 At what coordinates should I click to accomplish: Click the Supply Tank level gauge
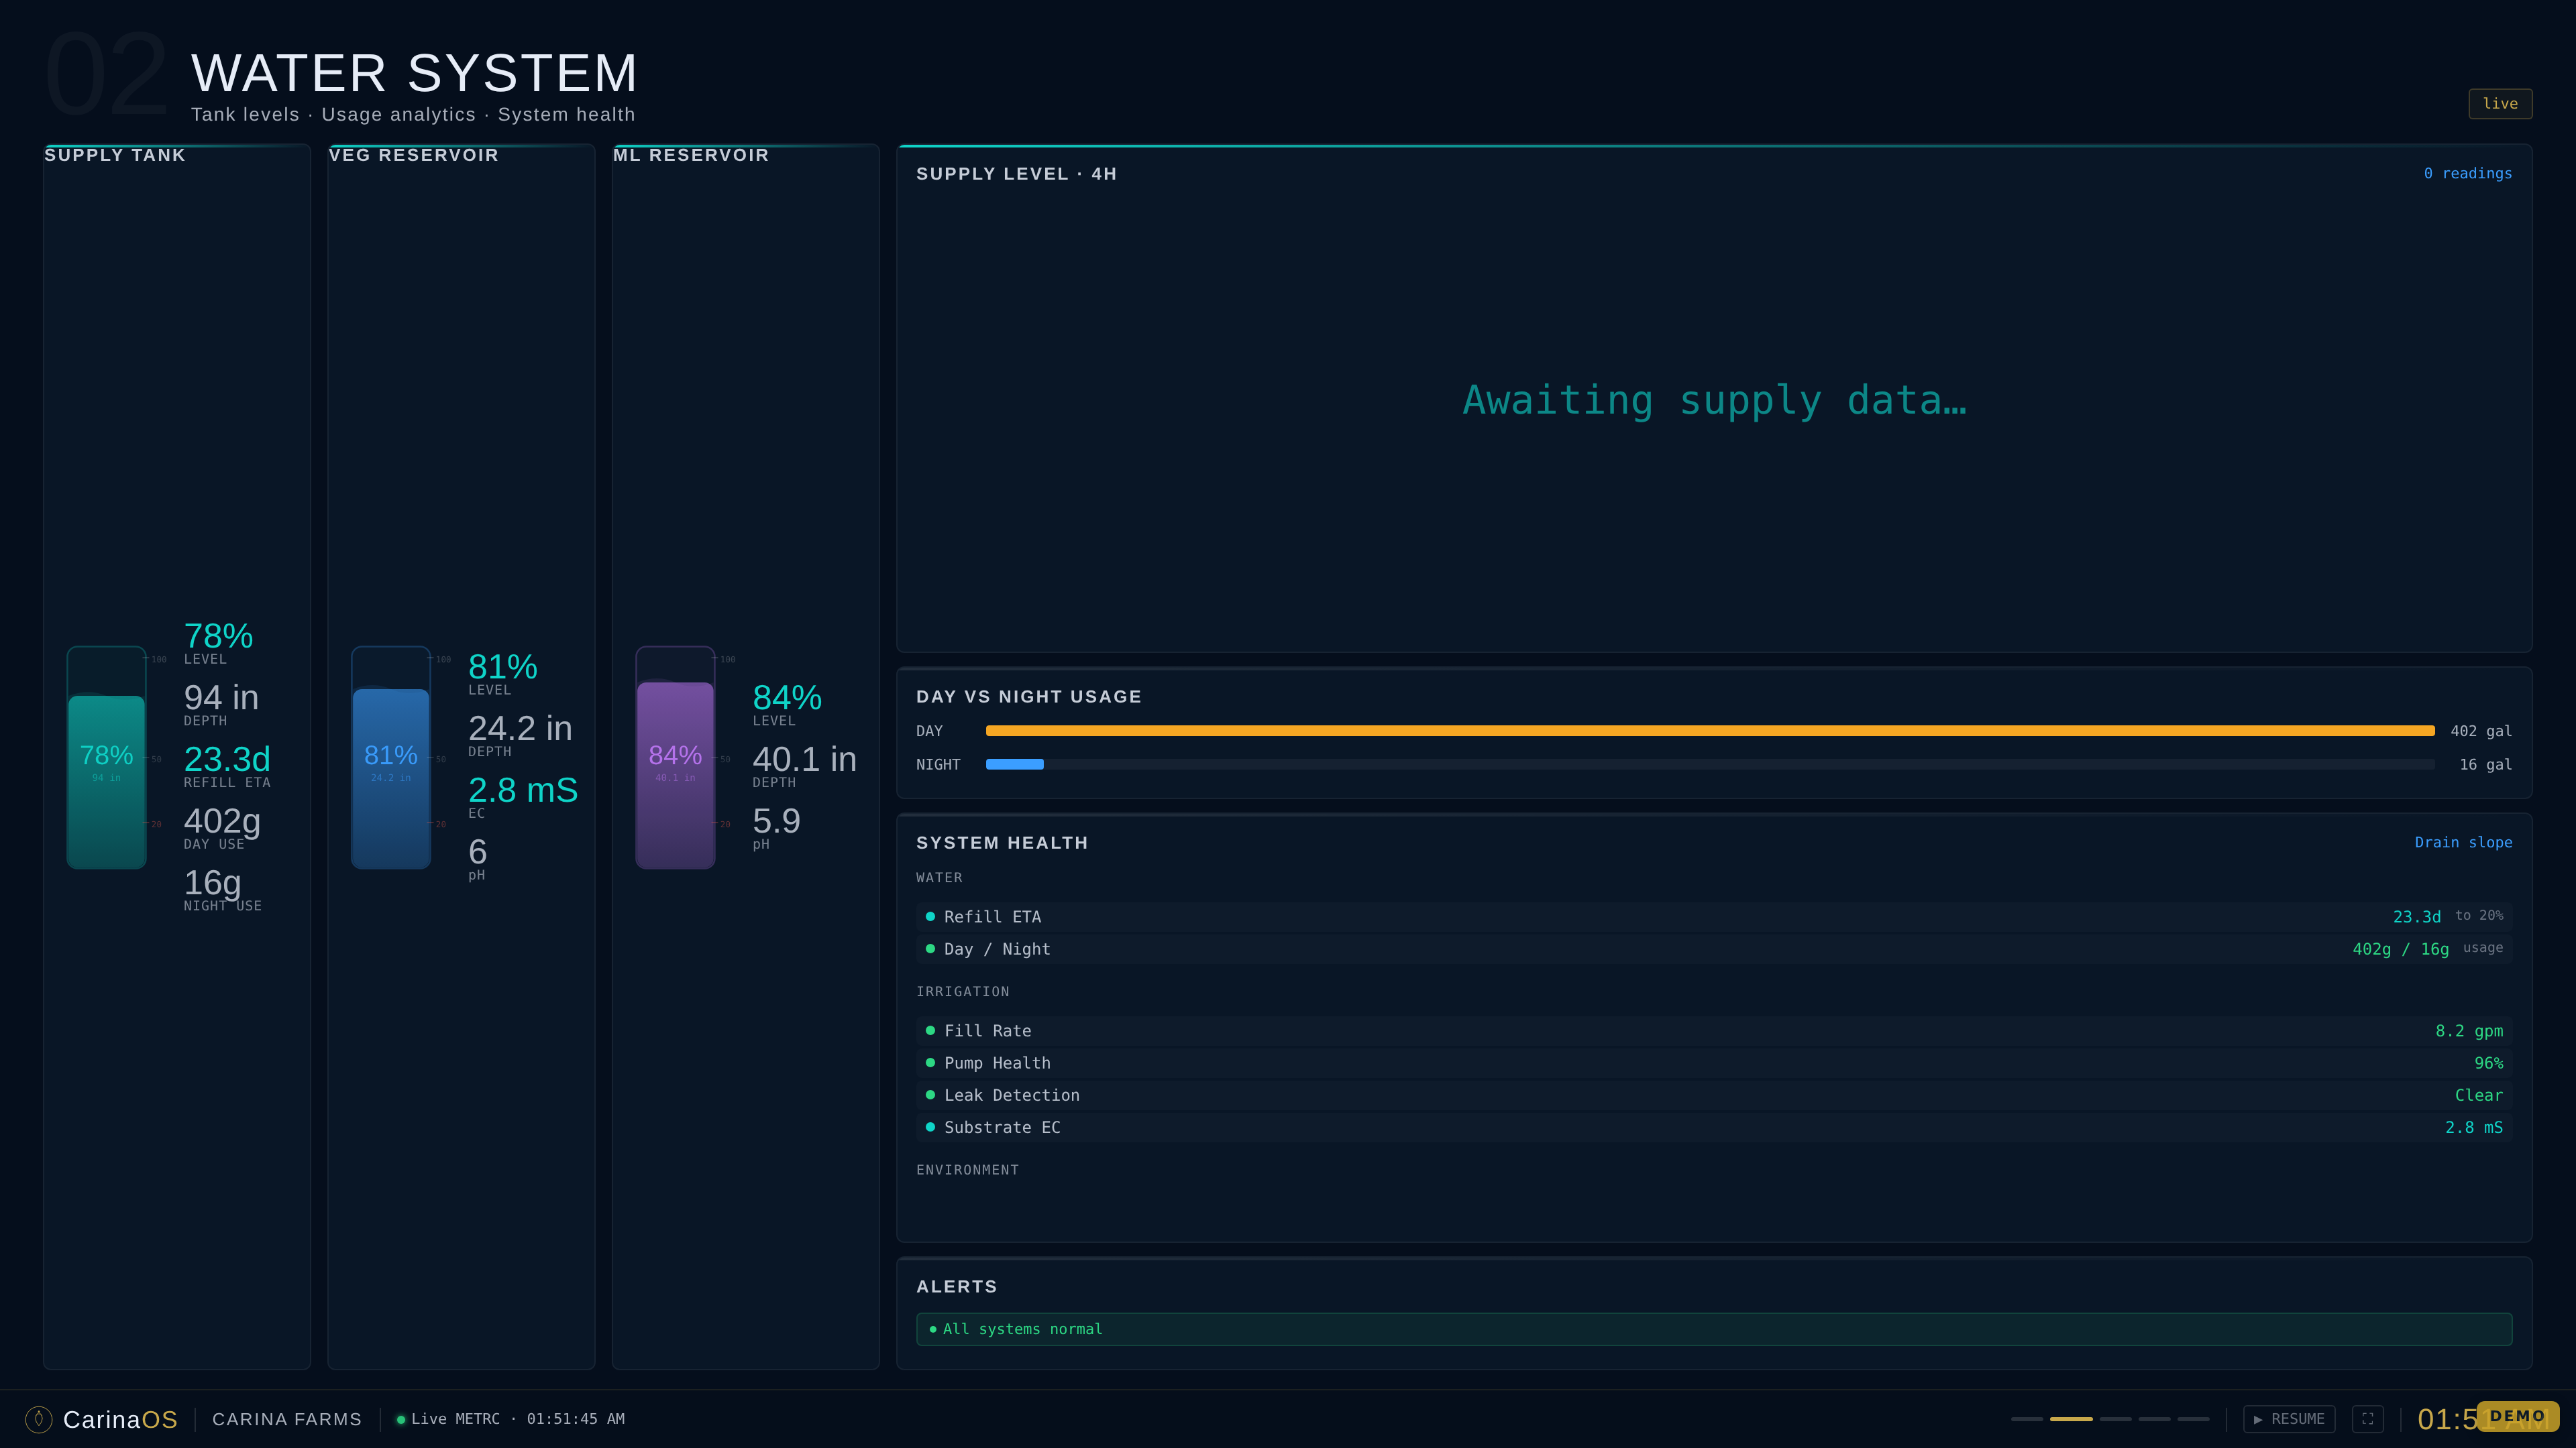coord(107,758)
